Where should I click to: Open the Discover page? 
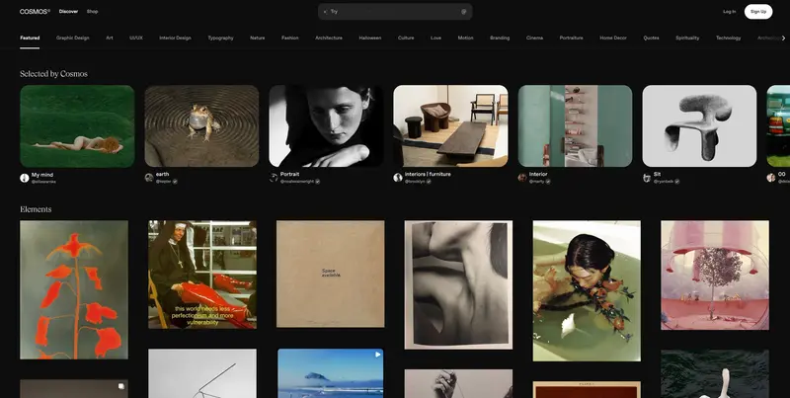click(x=68, y=11)
